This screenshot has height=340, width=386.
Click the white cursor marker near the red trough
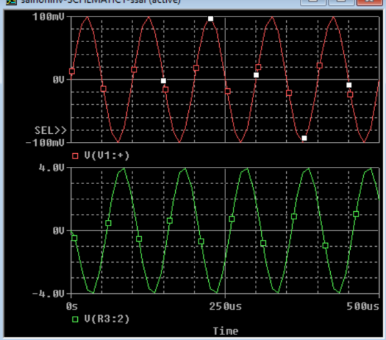coord(304,138)
